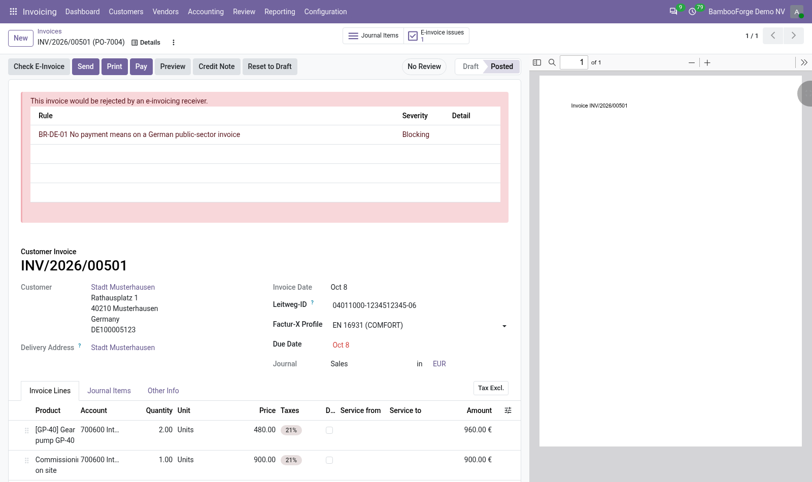Expand the Factur-X Profile dropdown
The height and width of the screenshot is (482, 812).
coord(504,326)
